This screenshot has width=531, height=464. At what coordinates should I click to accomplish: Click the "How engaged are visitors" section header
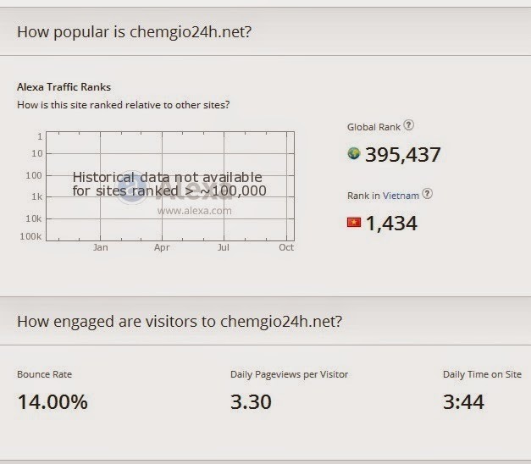point(180,322)
